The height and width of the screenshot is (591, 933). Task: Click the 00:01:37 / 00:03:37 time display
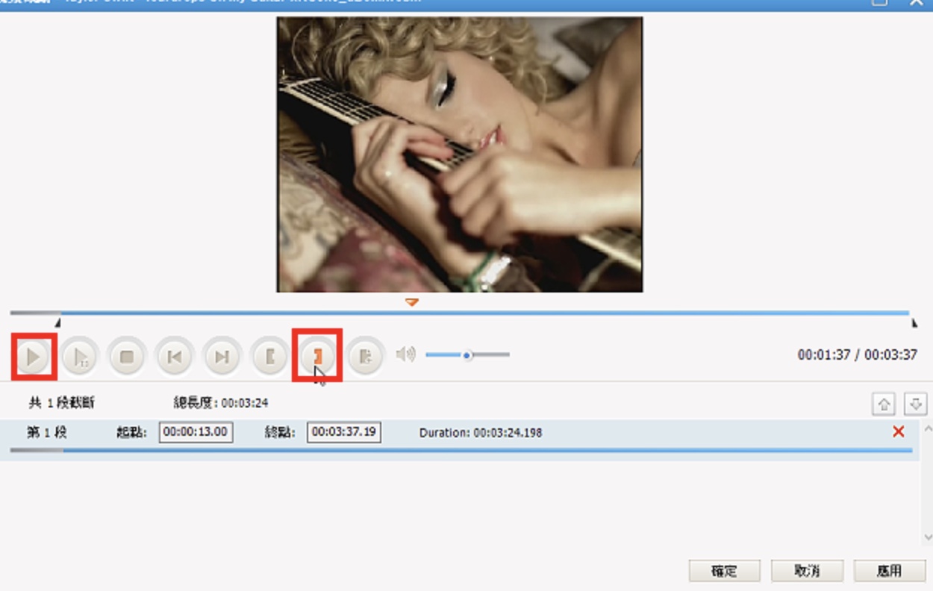858,355
